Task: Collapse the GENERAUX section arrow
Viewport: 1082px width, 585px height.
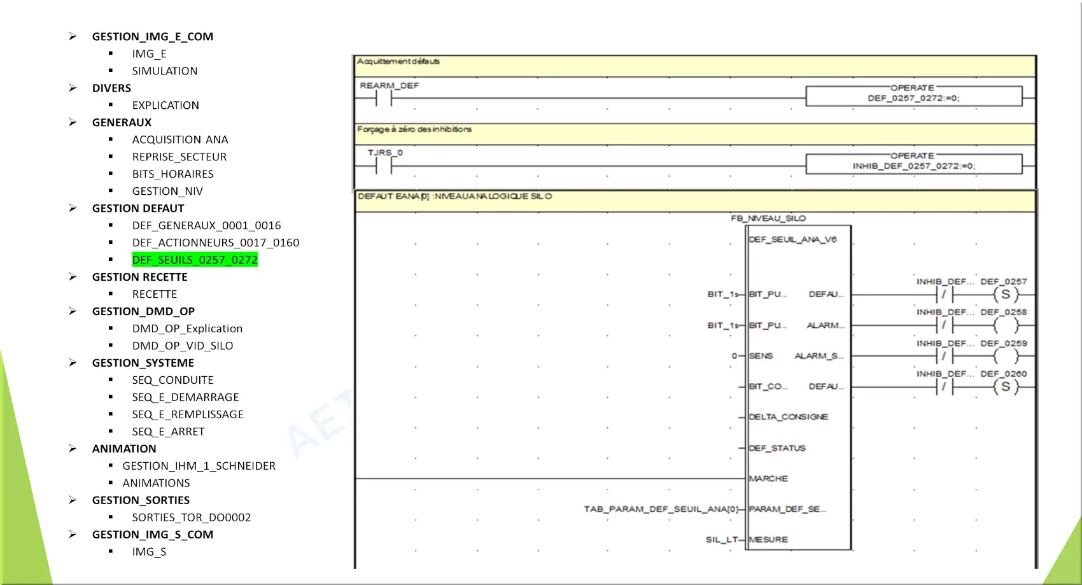Action: pyautogui.click(x=73, y=122)
